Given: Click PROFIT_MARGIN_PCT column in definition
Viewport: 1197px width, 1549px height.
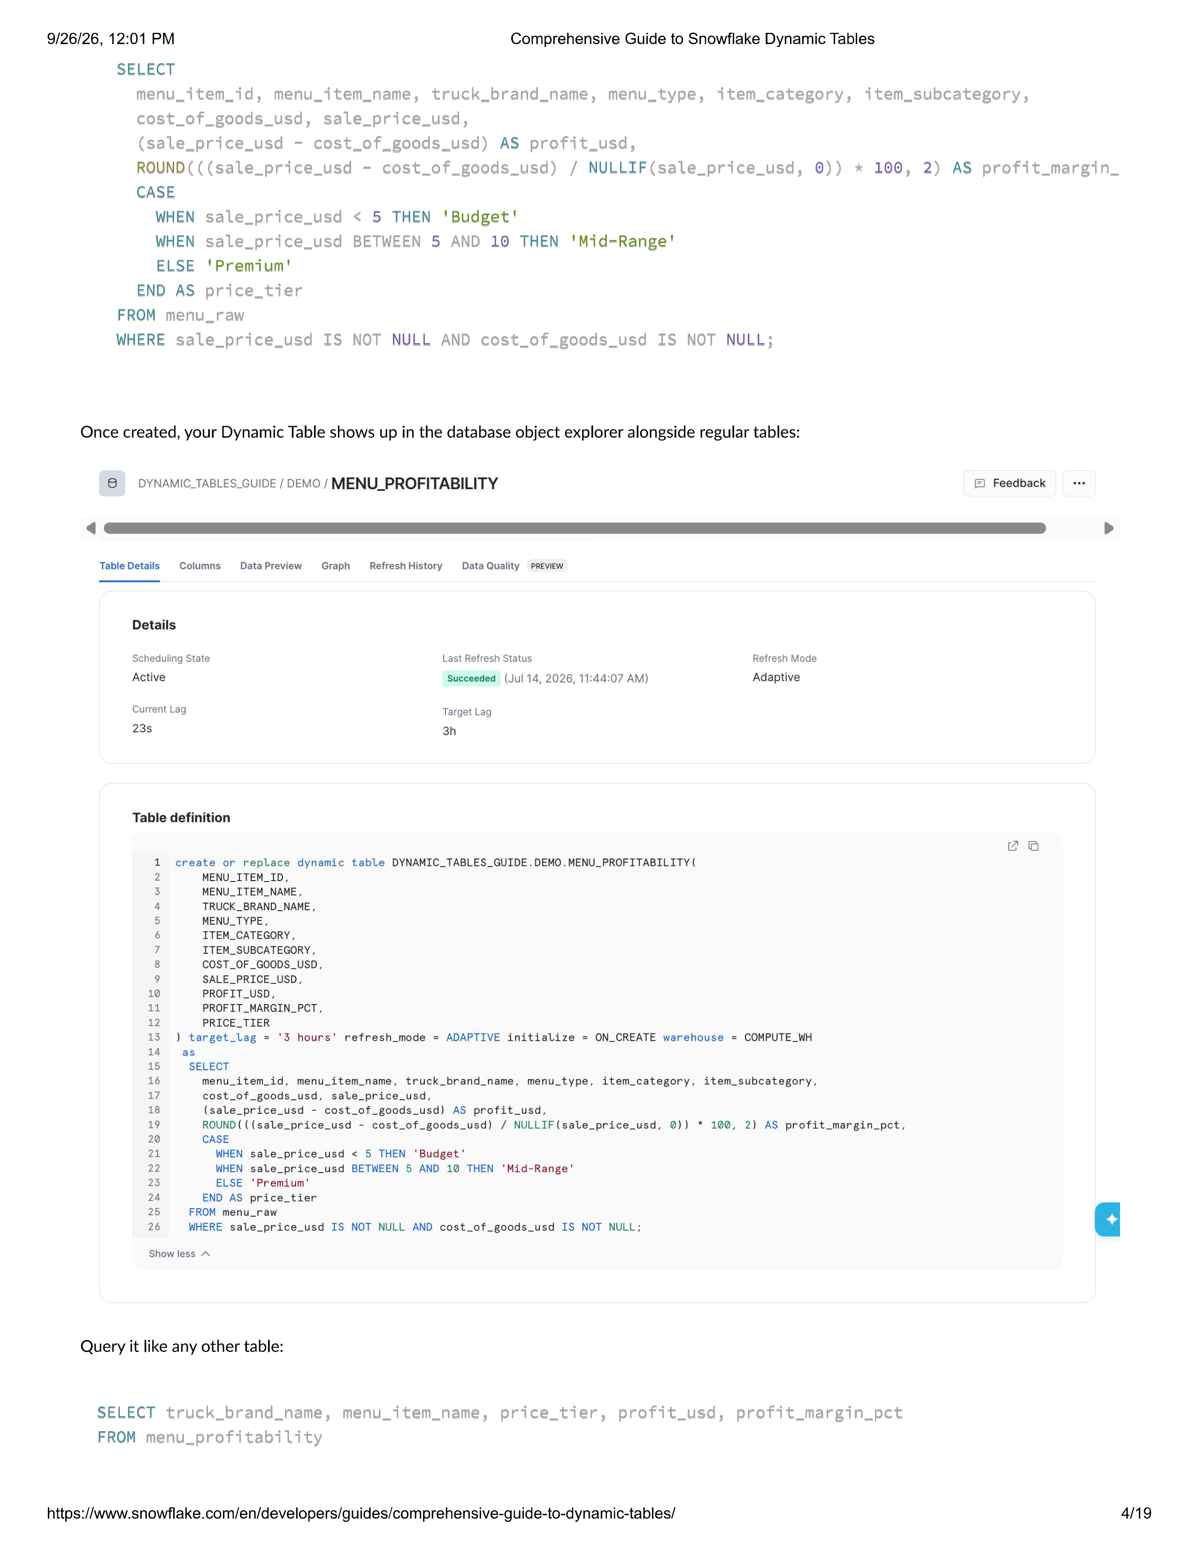Looking at the screenshot, I should click(260, 1008).
